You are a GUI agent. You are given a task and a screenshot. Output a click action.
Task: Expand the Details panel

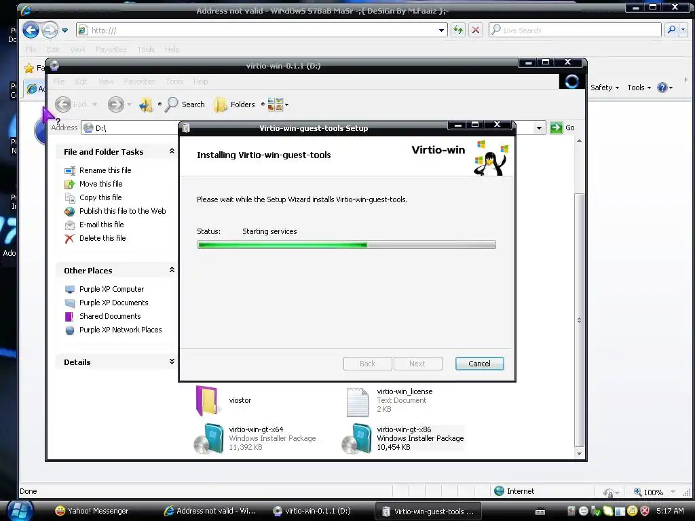172,362
